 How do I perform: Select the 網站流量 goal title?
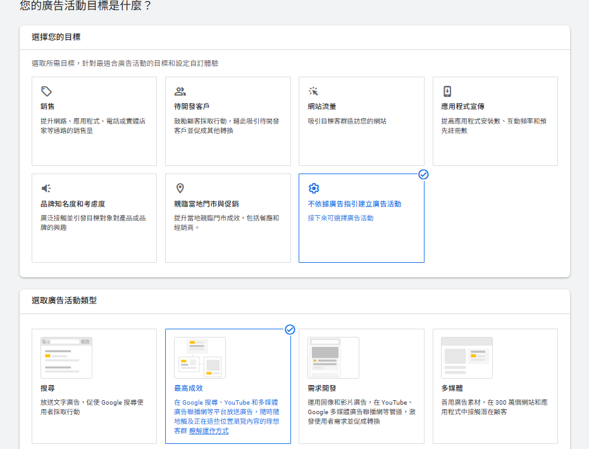322,106
